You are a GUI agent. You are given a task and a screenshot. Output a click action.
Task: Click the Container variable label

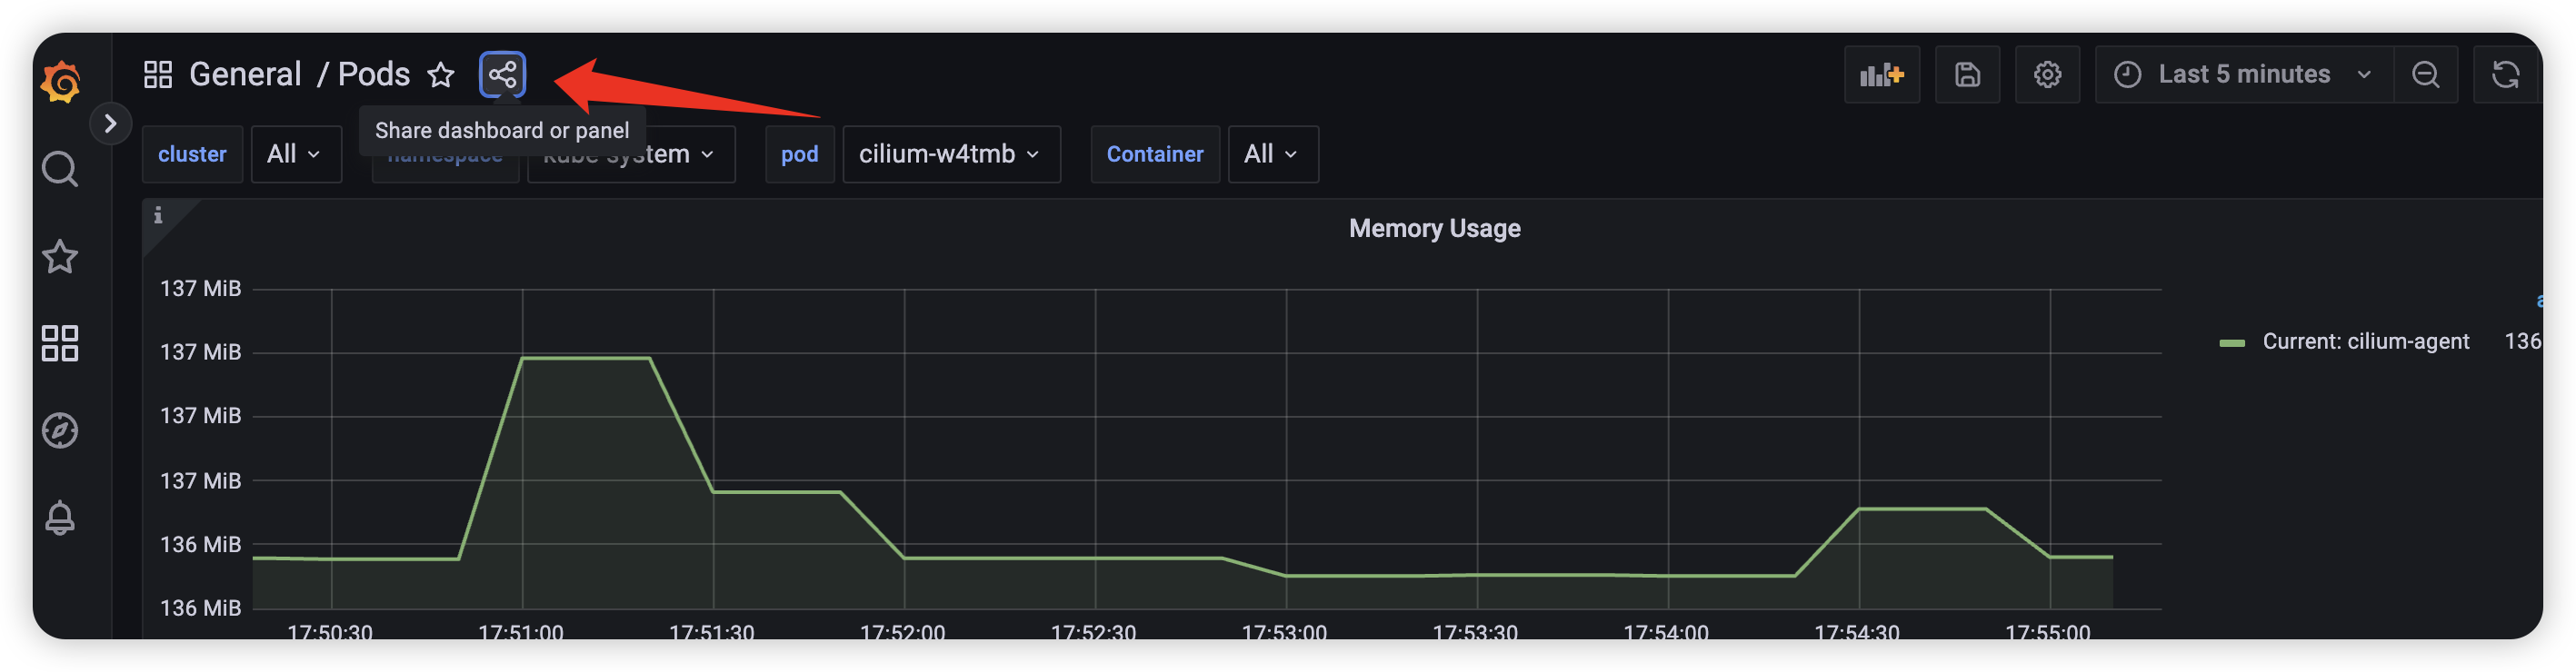pos(1155,154)
